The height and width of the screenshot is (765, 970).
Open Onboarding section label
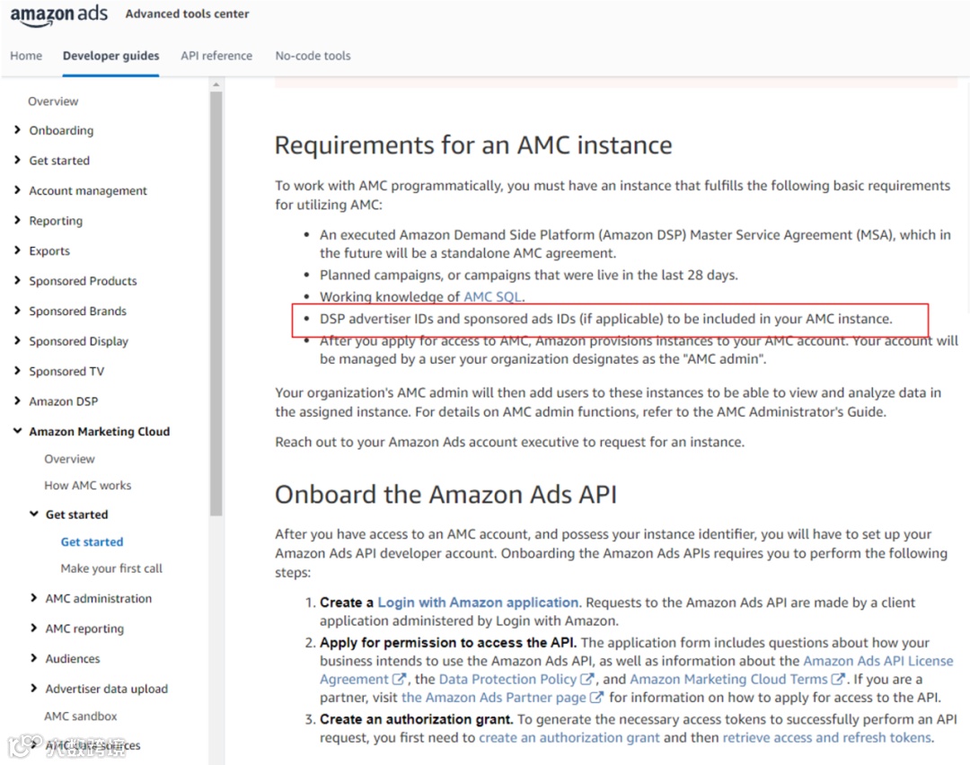[x=61, y=130]
